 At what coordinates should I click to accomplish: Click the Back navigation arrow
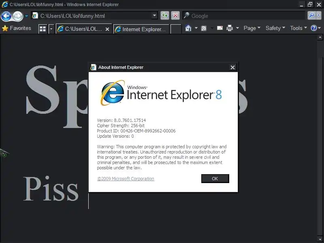coord(6,16)
